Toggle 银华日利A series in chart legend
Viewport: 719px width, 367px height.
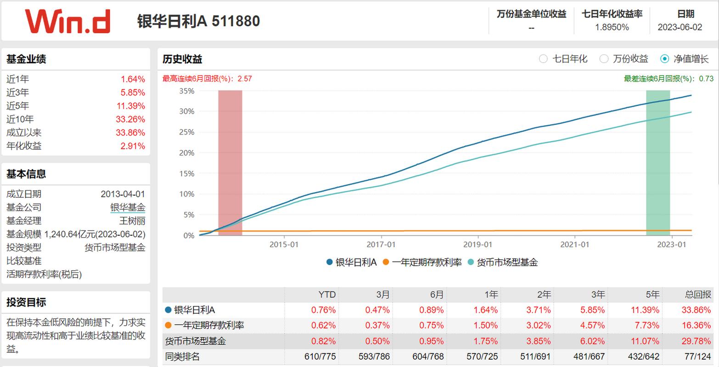click(352, 262)
